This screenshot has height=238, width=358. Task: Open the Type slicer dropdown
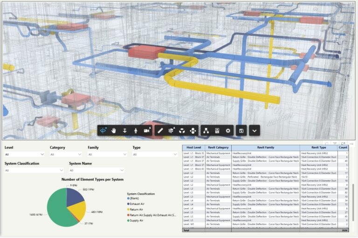(x=155, y=155)
